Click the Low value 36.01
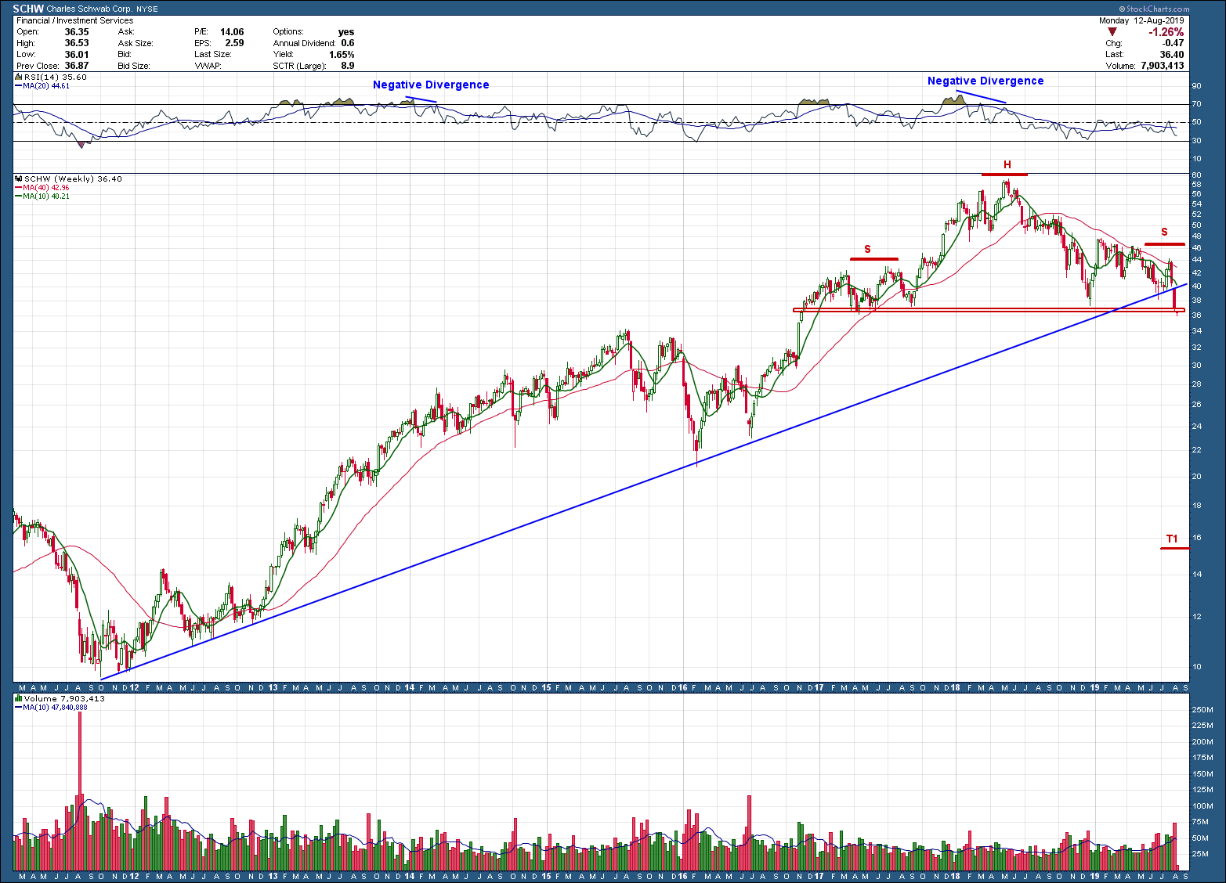The image size is (1226, 883). [x=77, y=55]
